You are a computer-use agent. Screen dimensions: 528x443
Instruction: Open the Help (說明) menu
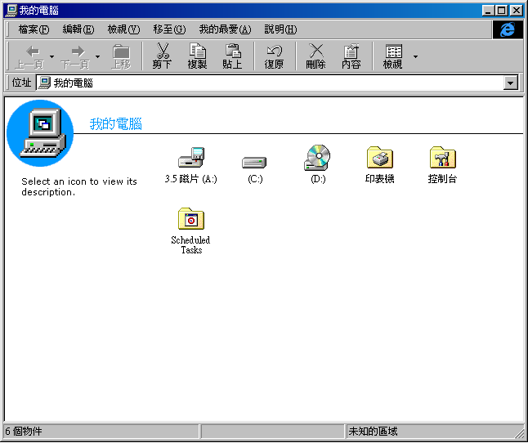click(x=280, y=29)
